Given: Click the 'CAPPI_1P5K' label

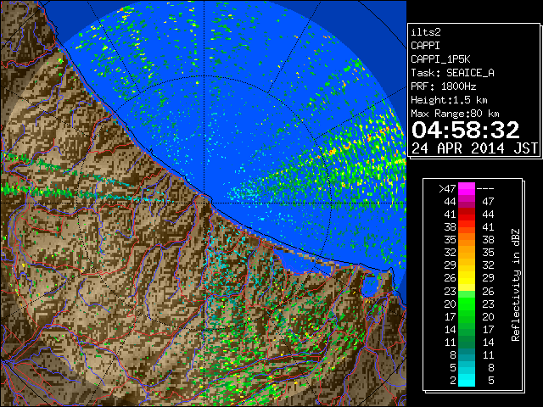Looking at the screenshot, I should 440,59.
